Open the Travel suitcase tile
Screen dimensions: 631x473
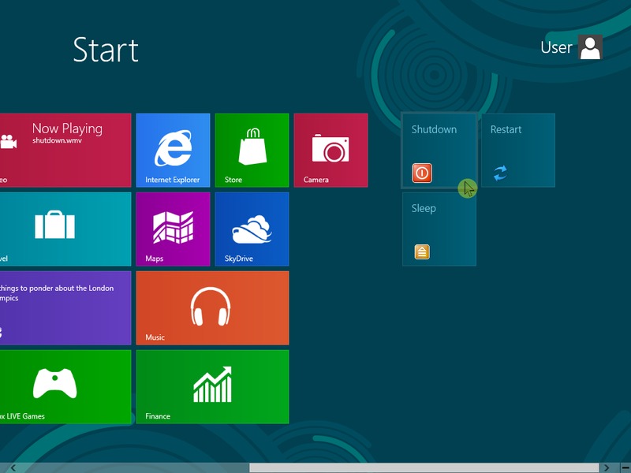point(65,229)
